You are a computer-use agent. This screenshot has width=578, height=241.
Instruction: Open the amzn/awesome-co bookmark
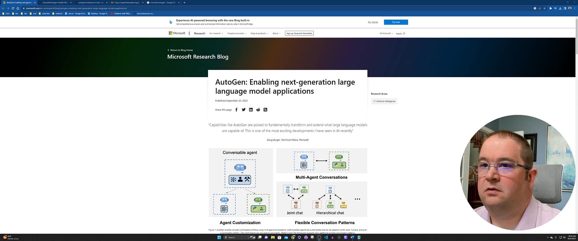[144, 14]
